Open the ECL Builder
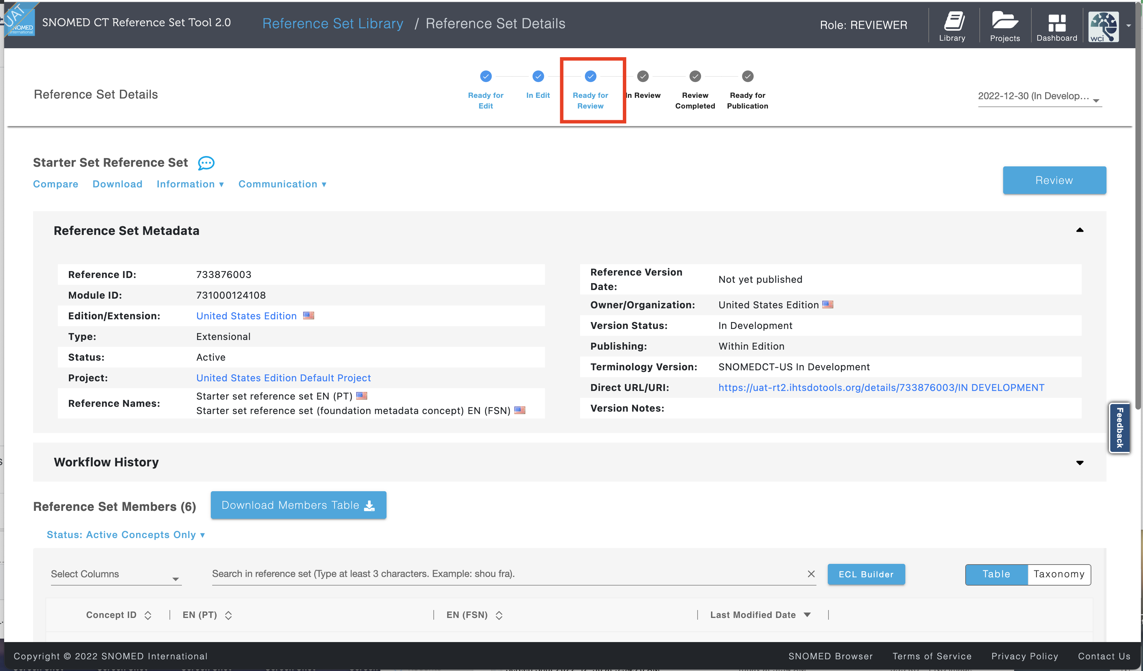Screen dimensions: 1143x671 [x=866, y=574]
